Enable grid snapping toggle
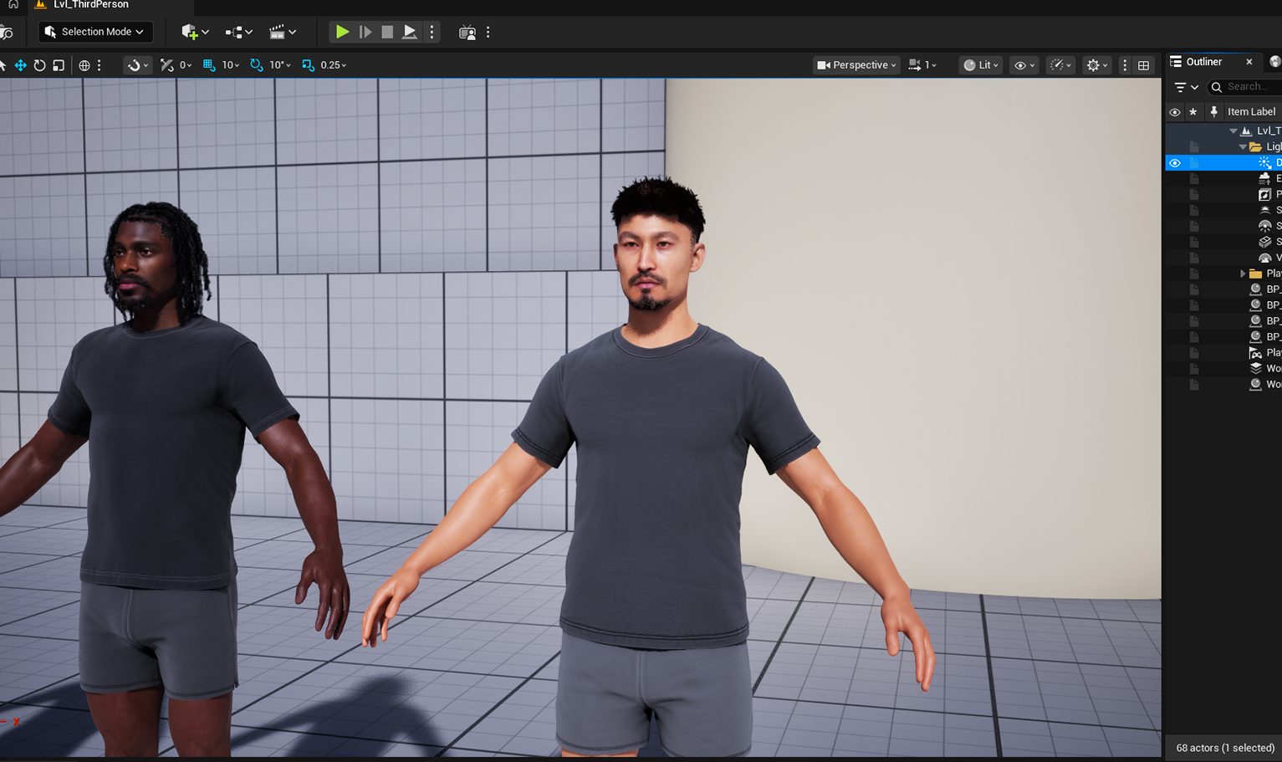The height and width of the screenshot is (762, 1282). click(207, 64)
